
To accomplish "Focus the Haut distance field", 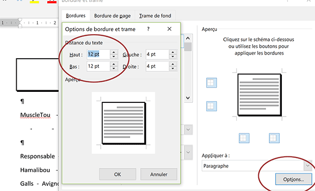I will (99, 54).
